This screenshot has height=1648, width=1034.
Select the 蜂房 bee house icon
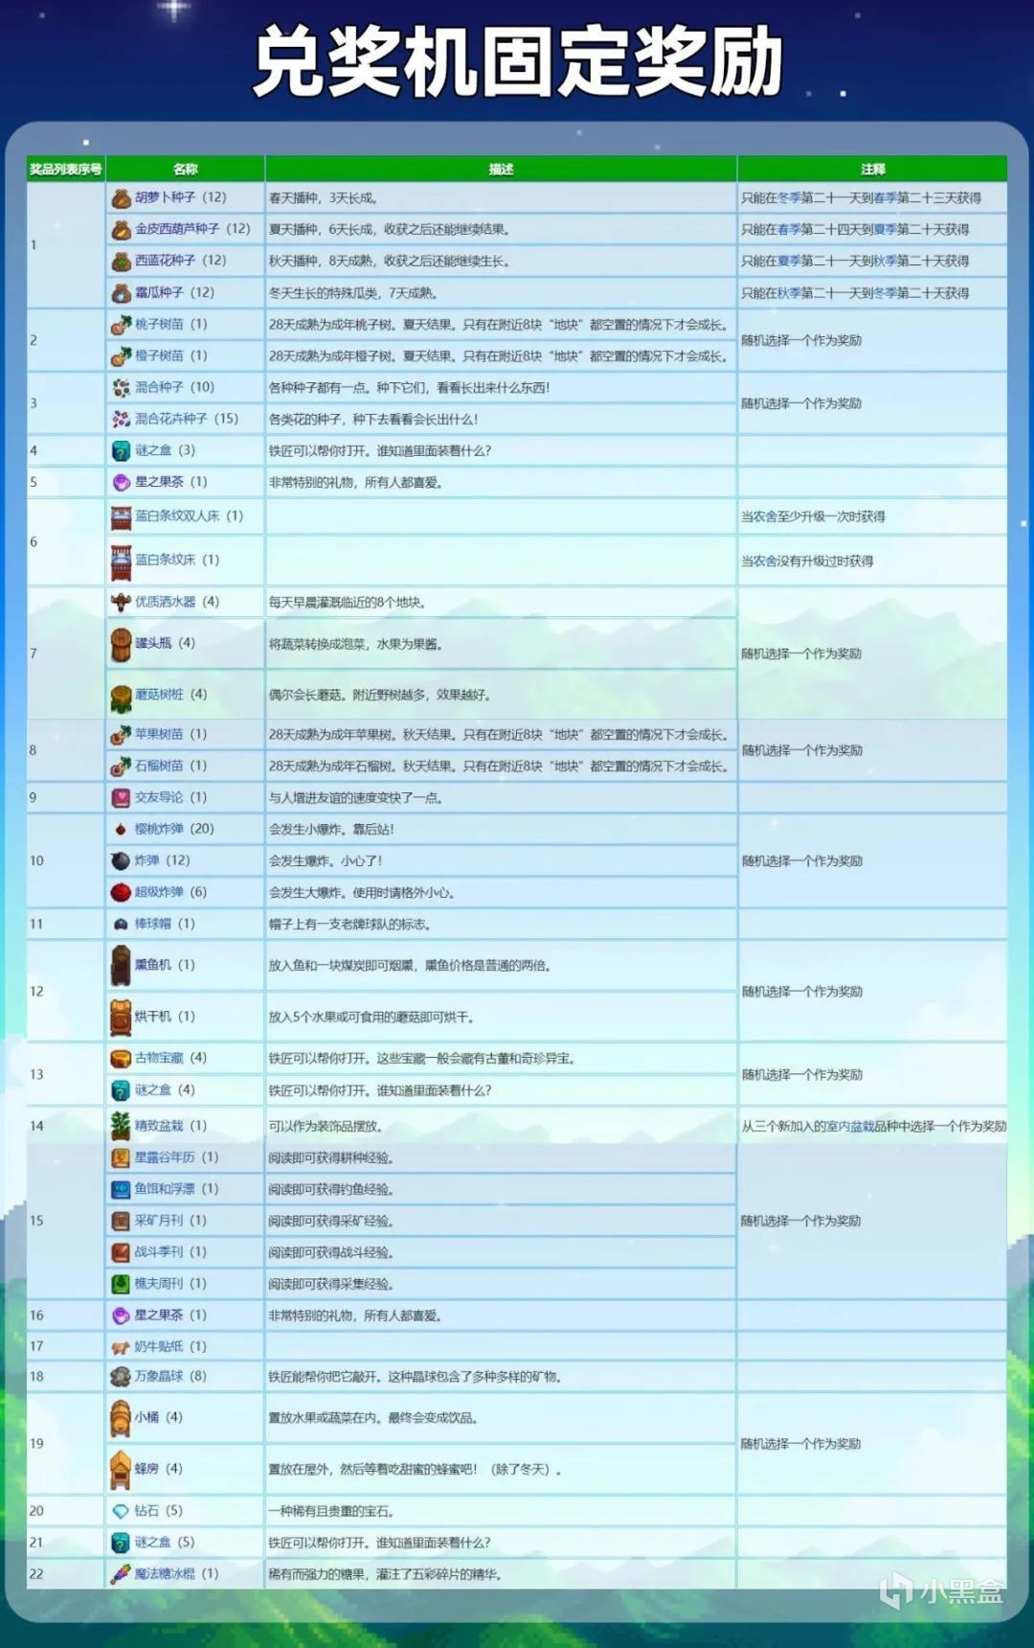click(121, 1470)
